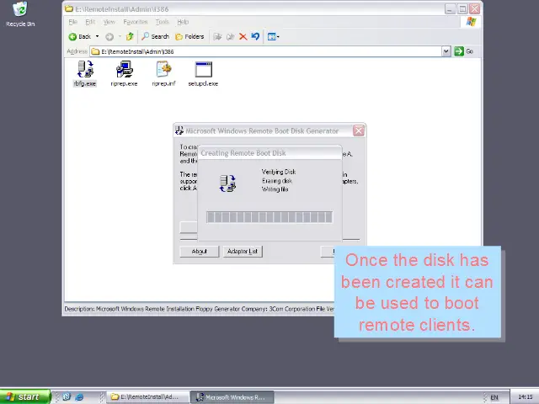Open the Recycle Bin desktop icon
This screenshot has height=404, width=539.
point(20,14)
